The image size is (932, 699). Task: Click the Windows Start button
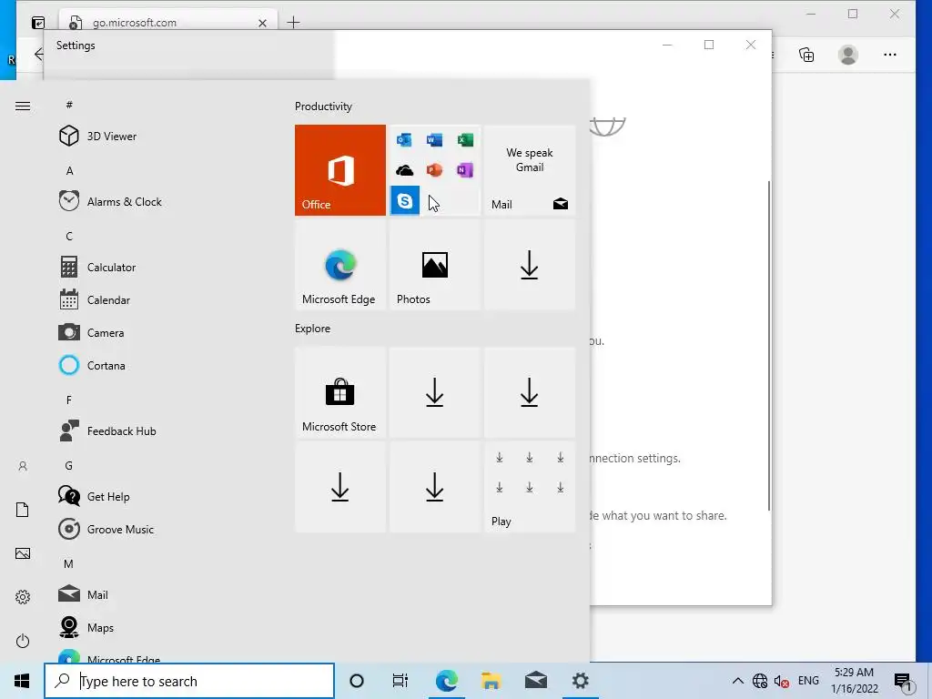22,681
